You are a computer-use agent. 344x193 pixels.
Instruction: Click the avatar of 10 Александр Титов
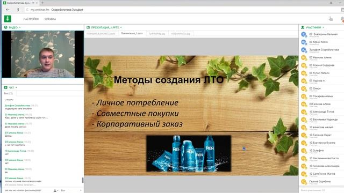pos(304,112)
